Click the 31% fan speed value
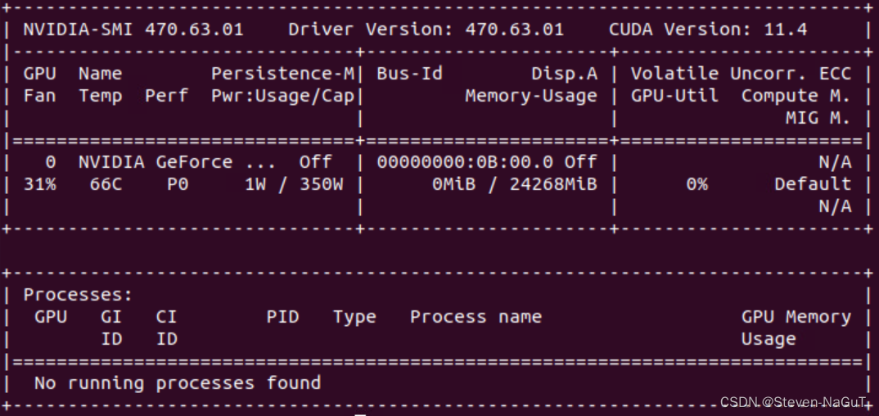The height and width of the screenshot is (416, 879). point(40,184)
